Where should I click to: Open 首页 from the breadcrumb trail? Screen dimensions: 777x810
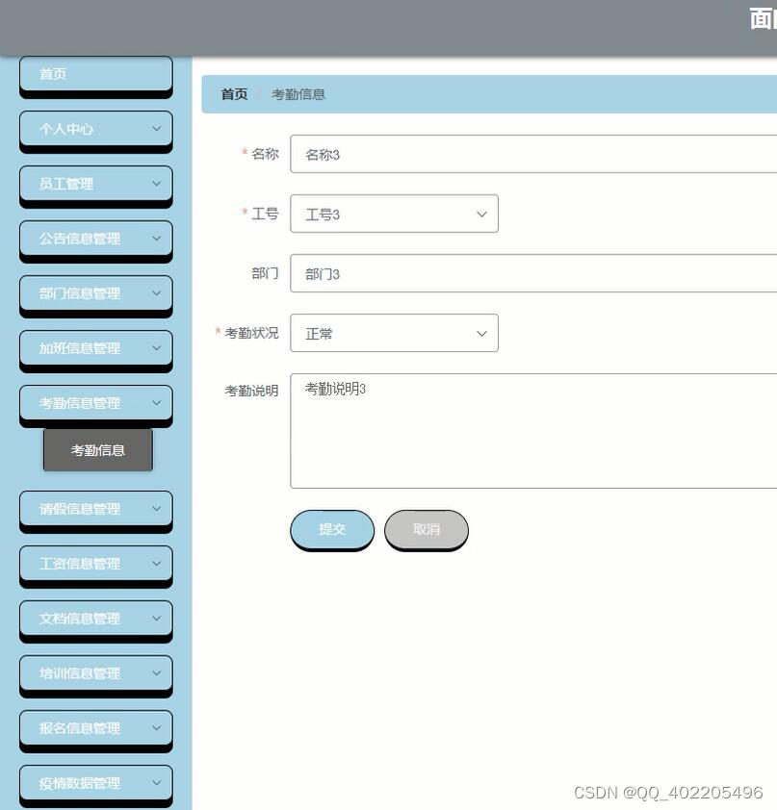point(233,93)
